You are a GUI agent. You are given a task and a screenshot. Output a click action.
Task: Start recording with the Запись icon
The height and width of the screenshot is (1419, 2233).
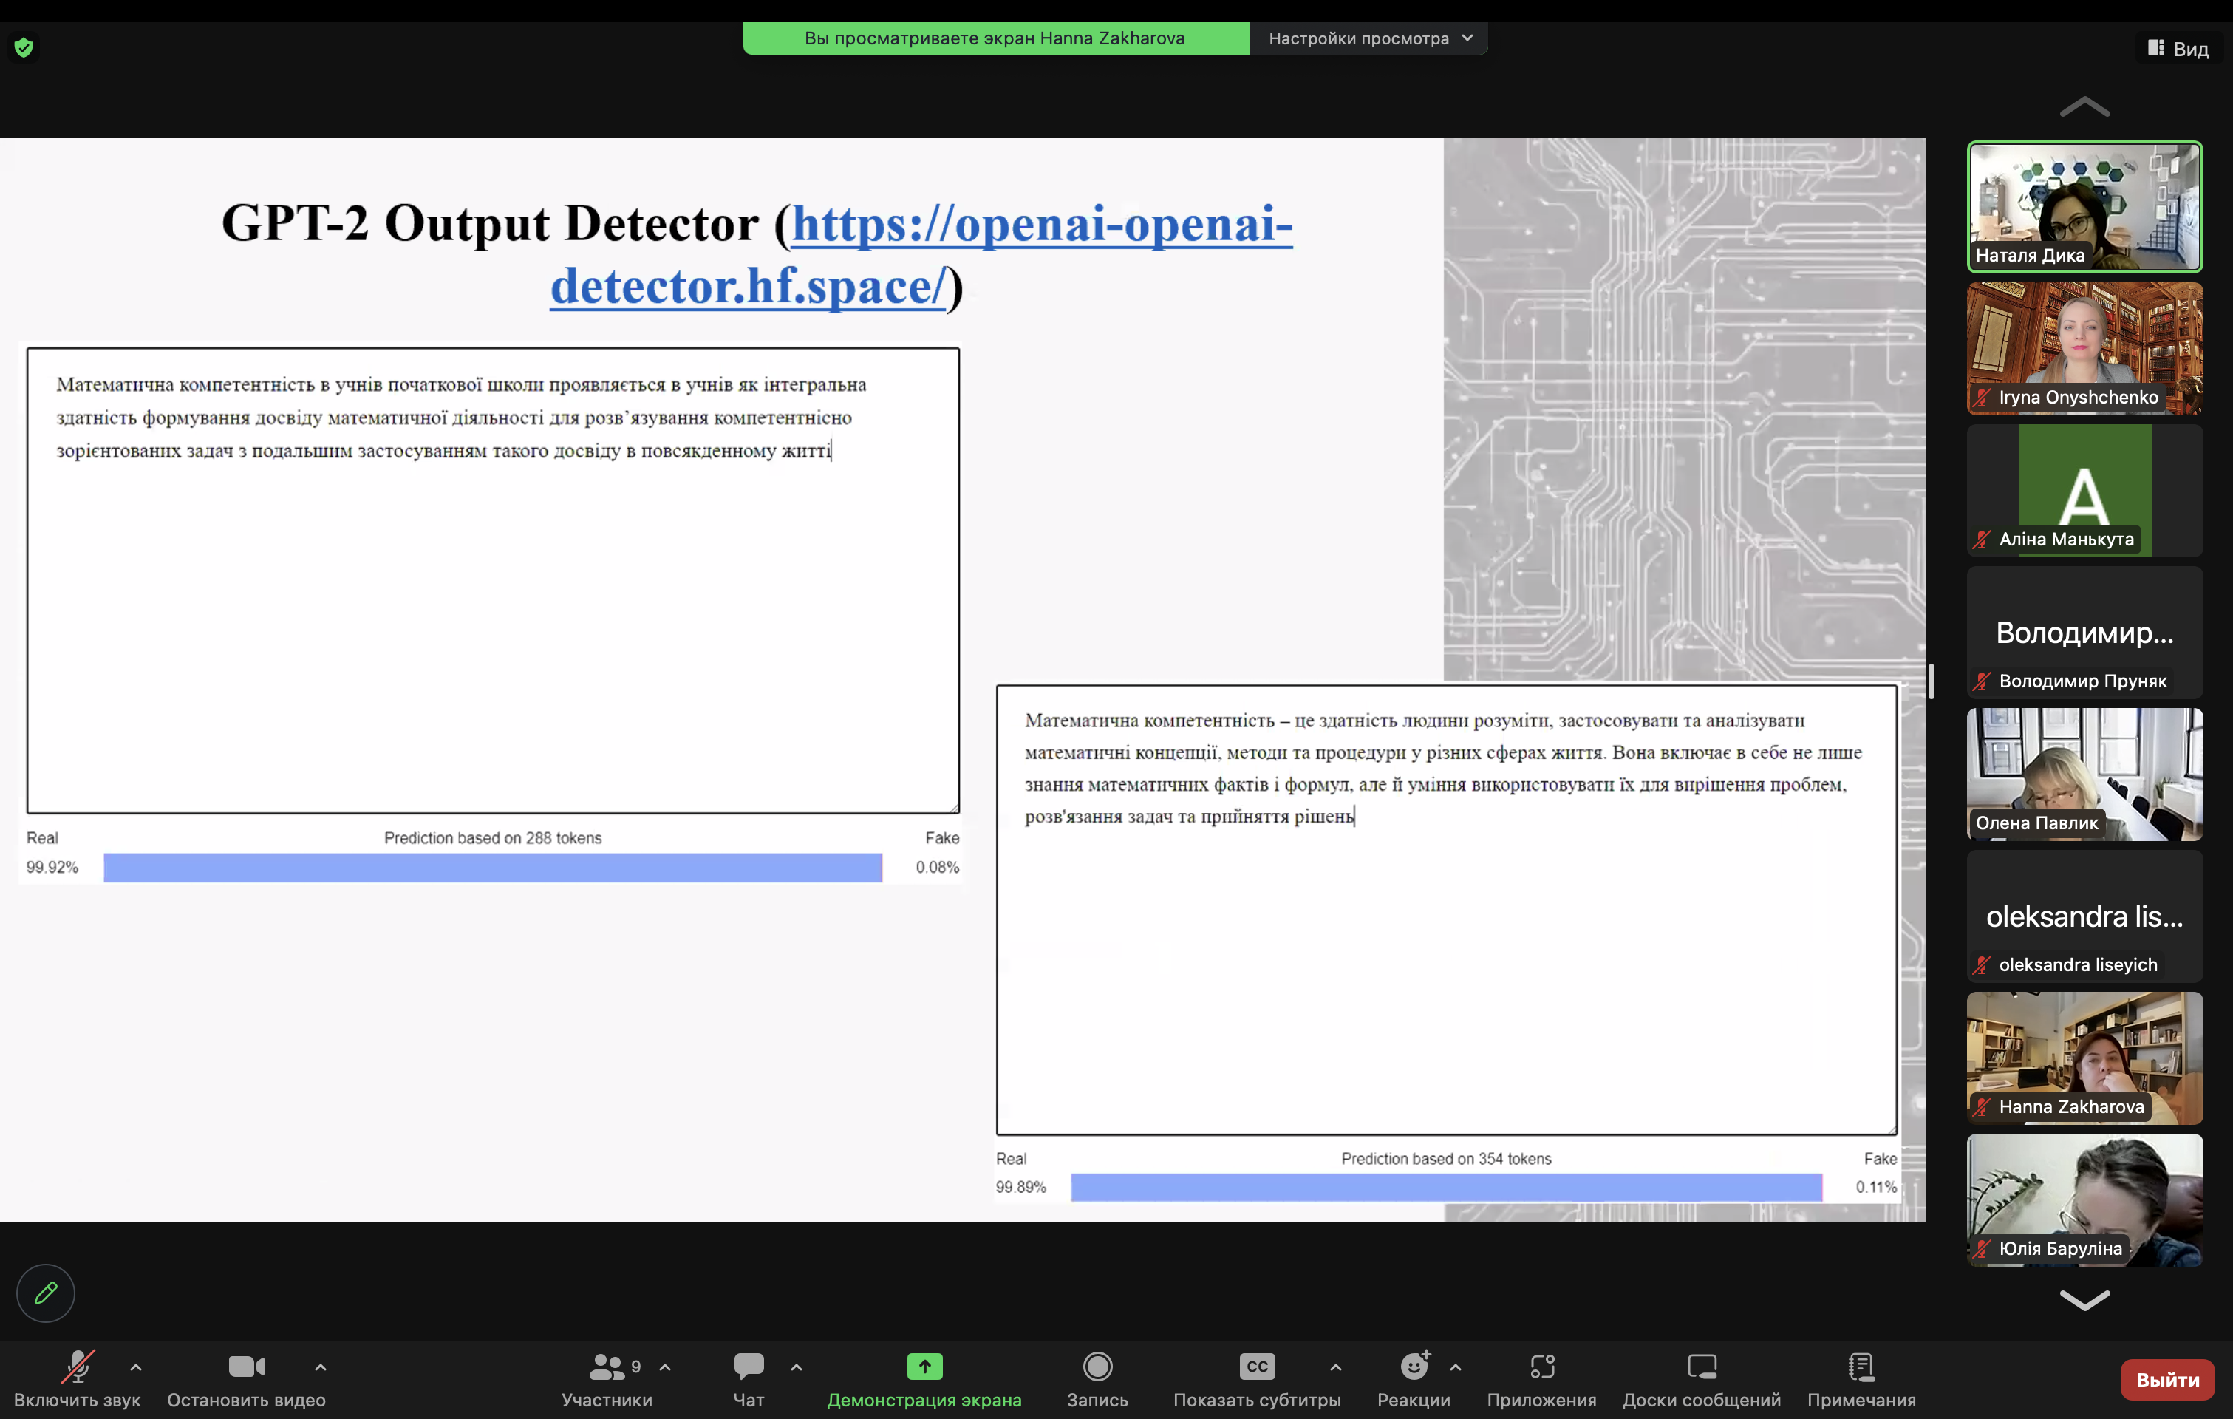click(x=1097, y=1367)
